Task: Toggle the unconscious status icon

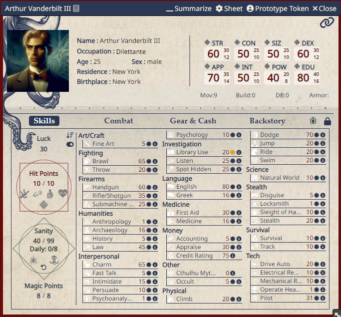Action: [x=37, y=194]
